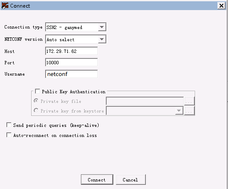Browse for private key file with ellipsis button
Screen dimensions: 228x189
point(189,101)
